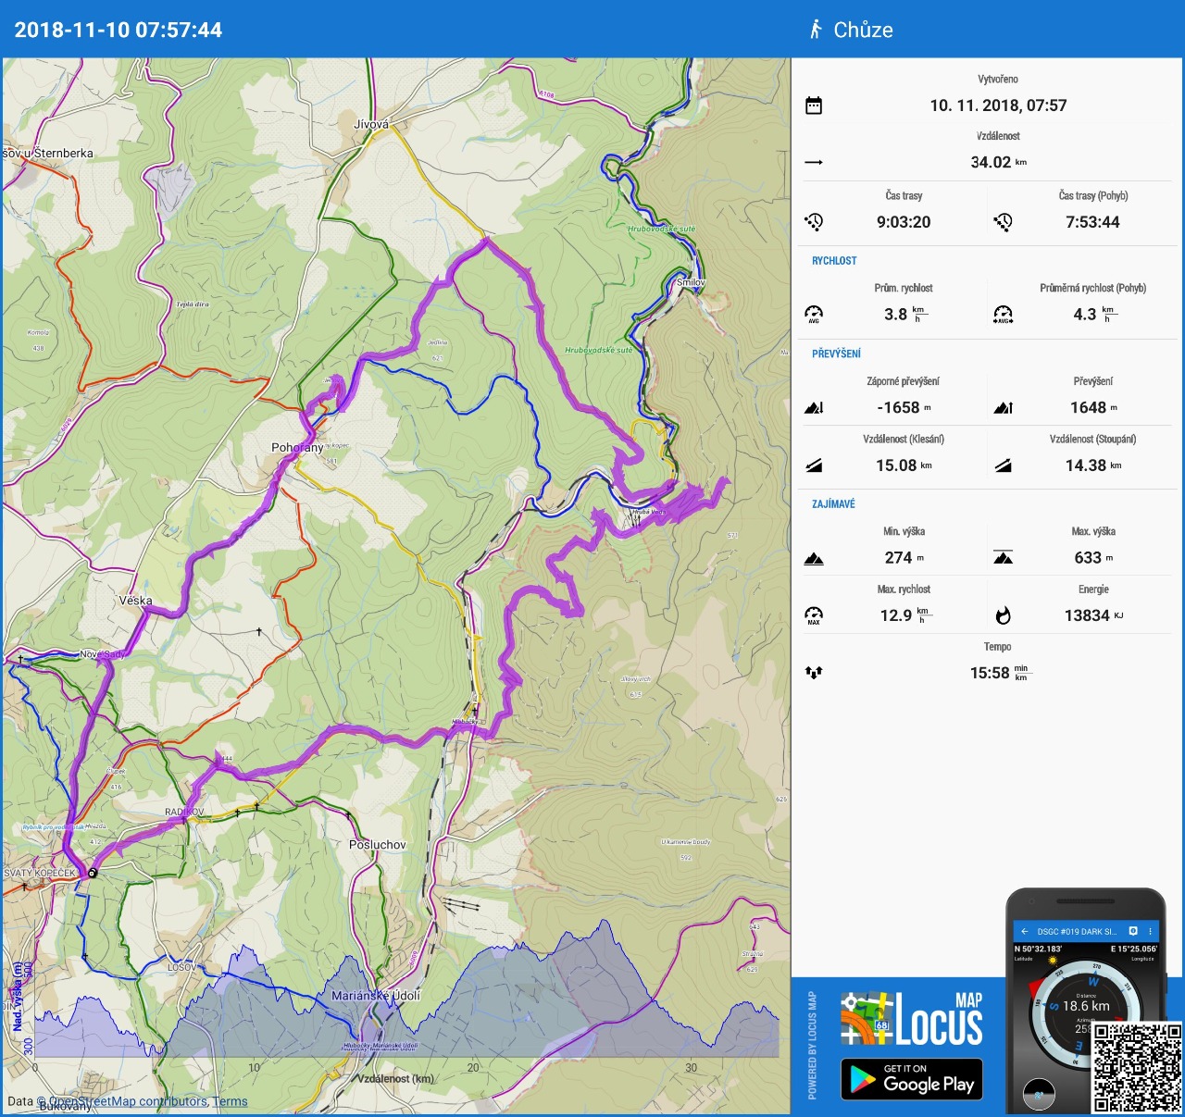1185x1117 pixels.
Task: Click the max speed gauge icon beside 12.9
Action: click(814, 615)
